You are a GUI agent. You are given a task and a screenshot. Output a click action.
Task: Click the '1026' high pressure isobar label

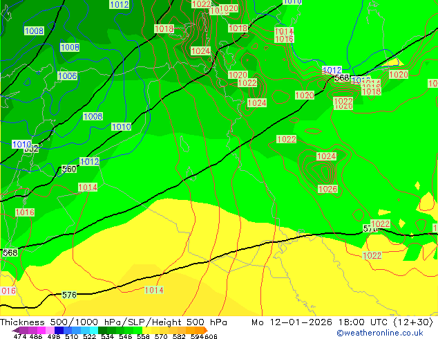pyautogui.click(x=327, y=189)
